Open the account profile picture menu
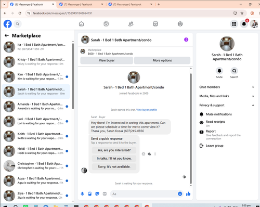This screenshot has height=207, width=260. pyautogui.click(x=254, y=24)
